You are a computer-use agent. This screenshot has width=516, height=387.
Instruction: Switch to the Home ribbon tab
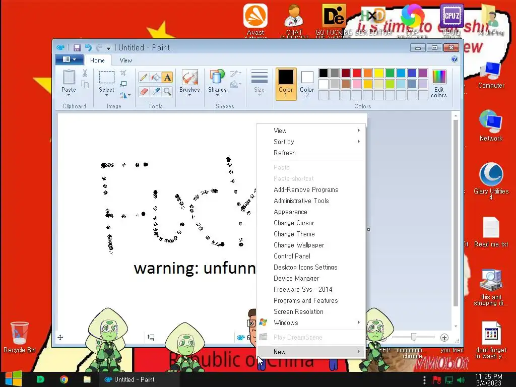point(97,60)
